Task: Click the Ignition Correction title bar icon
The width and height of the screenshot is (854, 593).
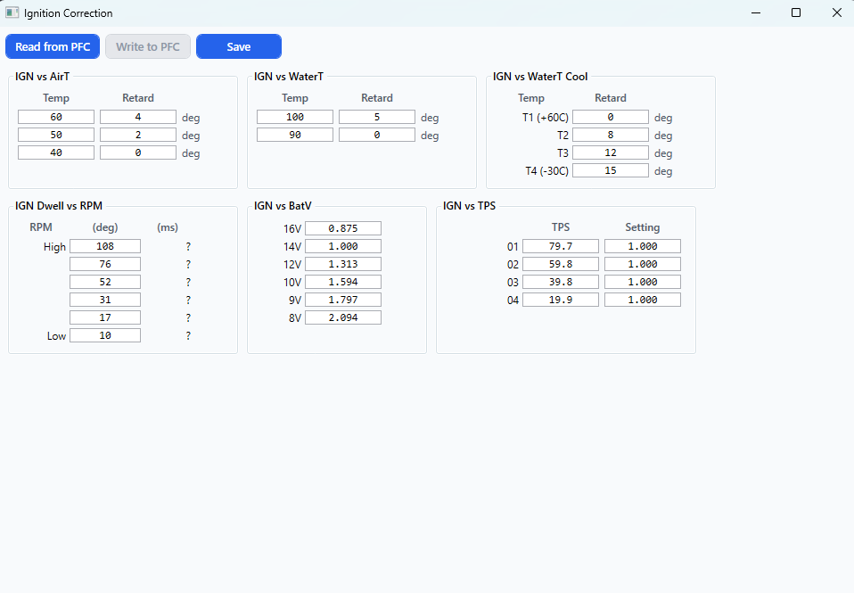Action: tap(12, 12)
